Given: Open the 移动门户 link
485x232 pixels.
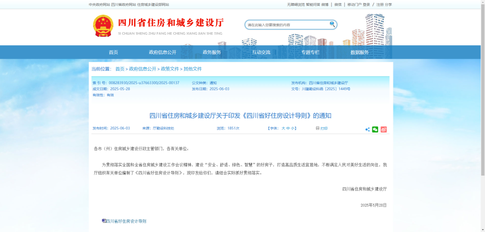Looking at the screenshot, I should tap(354, 4).
